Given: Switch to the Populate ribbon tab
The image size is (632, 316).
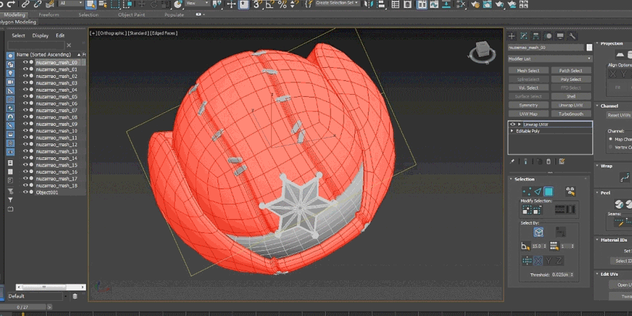Looking at the screenshot, I should tap(174, 15).
